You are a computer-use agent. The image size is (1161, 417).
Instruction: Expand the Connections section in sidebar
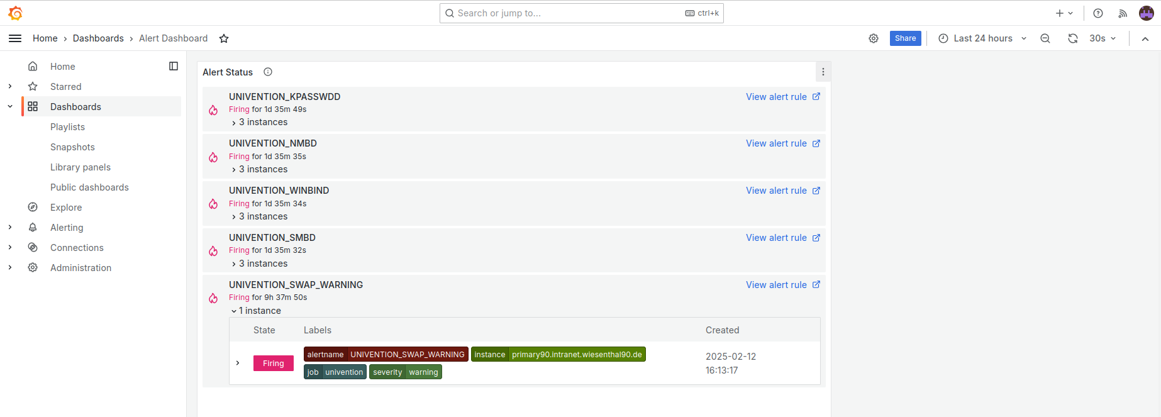[x=10, y=247]
